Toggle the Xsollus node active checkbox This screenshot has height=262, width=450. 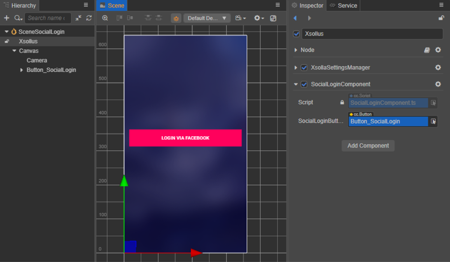pyautogui.click(x=297, y=34)
